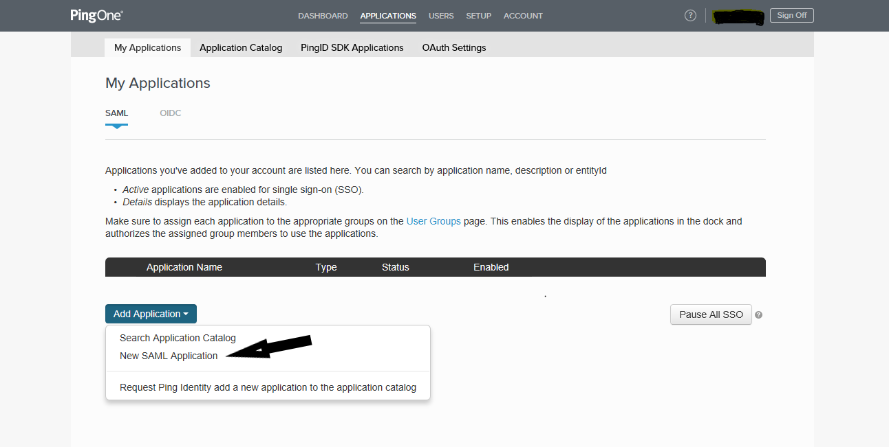
Task: Select Request Ping Identity add a new application
Action: coord(268,387)
